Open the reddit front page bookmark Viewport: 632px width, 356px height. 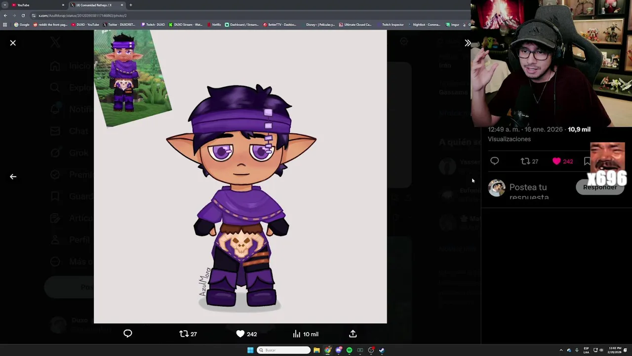[50, 25]
